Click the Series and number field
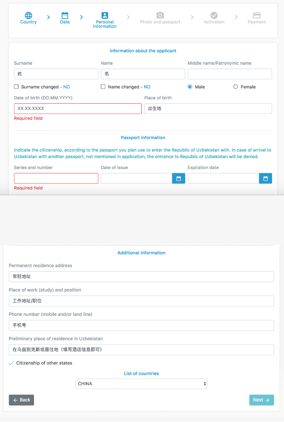This screenshot has height=422, width=284. pyautogui.click(x=56, y=178)
